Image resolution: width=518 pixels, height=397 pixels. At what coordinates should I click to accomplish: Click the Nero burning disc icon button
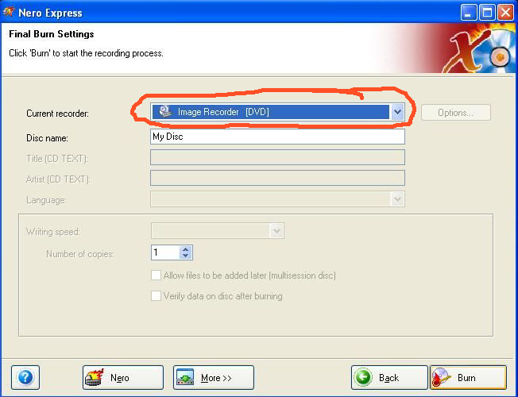click(x=123, y=377)
